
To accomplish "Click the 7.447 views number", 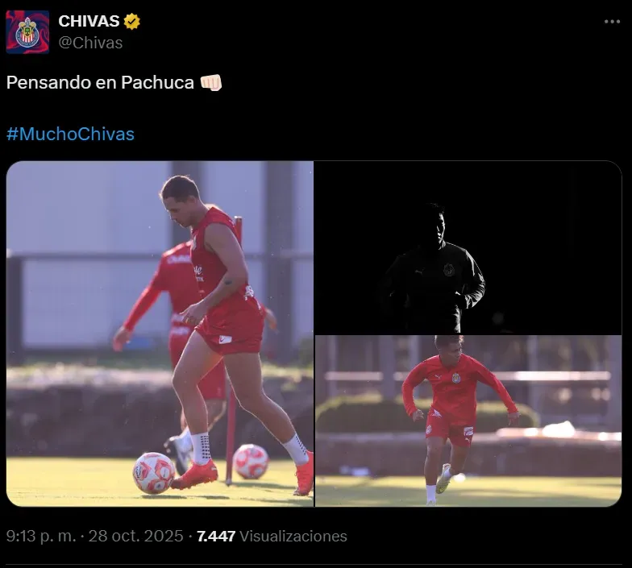I will (216, 537).
